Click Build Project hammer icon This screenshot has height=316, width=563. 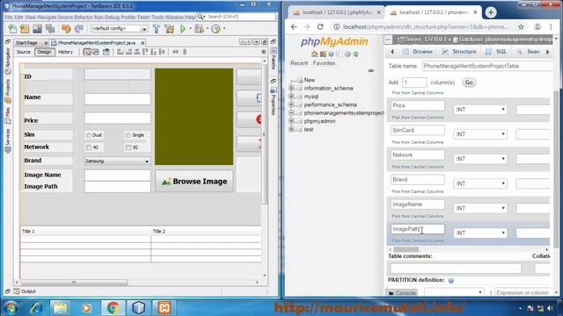[157, 29]
